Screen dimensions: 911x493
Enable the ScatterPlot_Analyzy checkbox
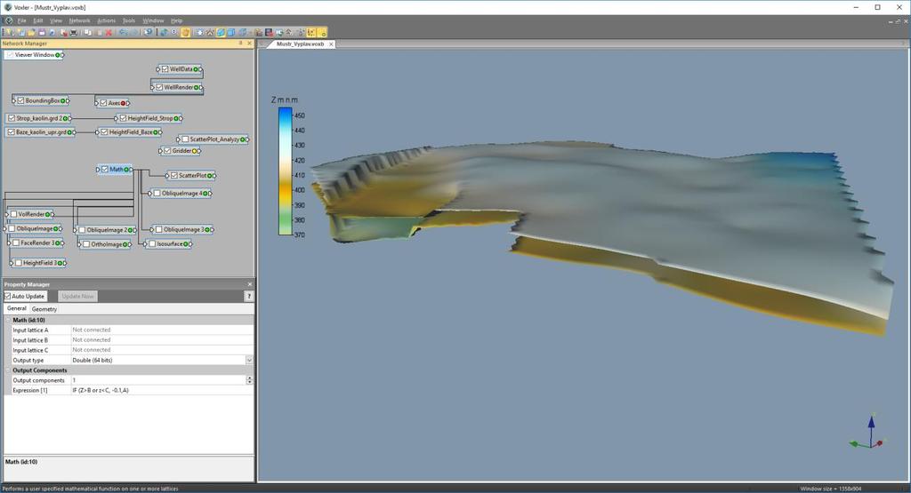pyautogui.click(x=185, y=139)
